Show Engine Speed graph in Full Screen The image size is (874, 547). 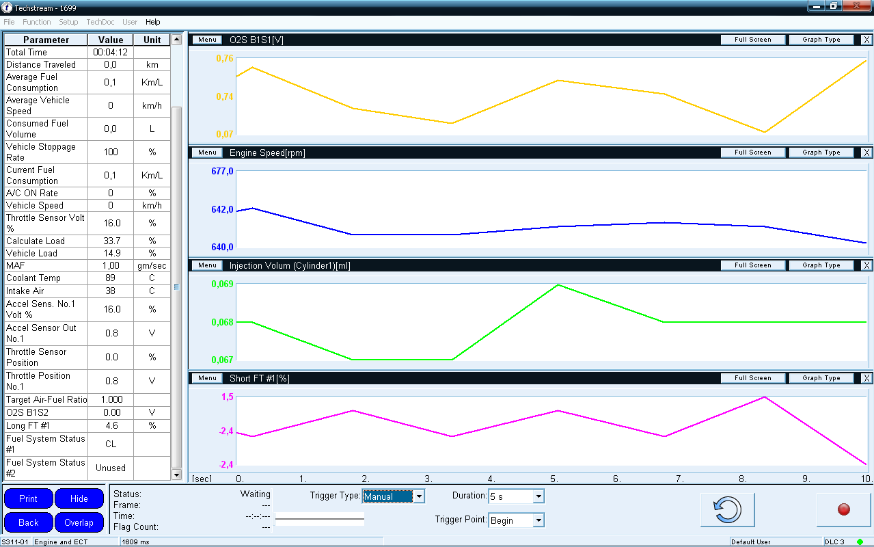coord(753,152)
